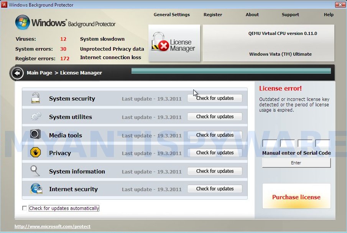The height and width of the screenshot is (233, 347).
Task: Open the Help menu
Action: click(x=329, y=15)
